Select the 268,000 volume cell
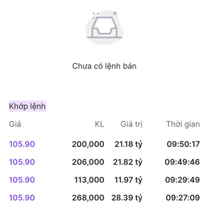The image size is (209, 209). click(x=88, y=198)
